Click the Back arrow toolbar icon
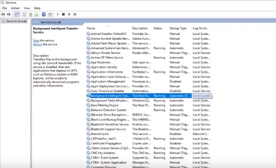276x168 pixels. [x=3, y=14]
